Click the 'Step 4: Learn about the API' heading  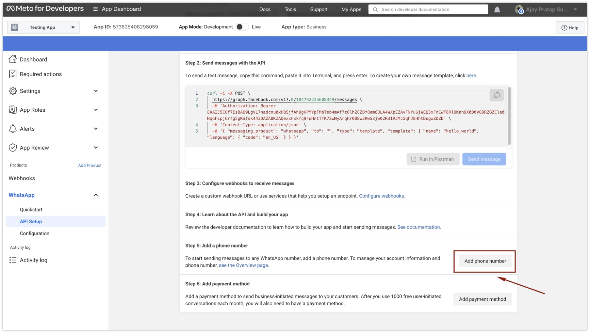tap(237, 214)
